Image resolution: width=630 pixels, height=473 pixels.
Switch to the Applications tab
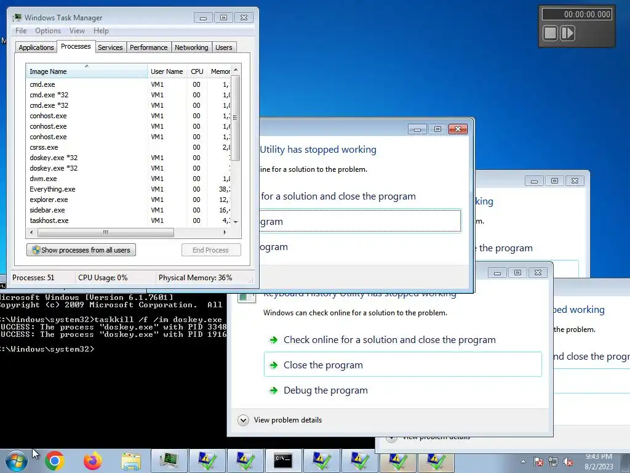[36, 47]
